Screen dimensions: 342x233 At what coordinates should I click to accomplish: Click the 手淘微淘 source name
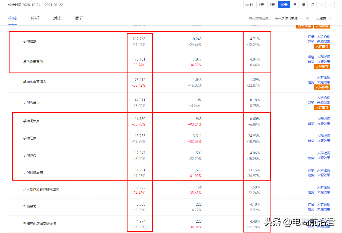pyautogui.click(x=30, y=155)
